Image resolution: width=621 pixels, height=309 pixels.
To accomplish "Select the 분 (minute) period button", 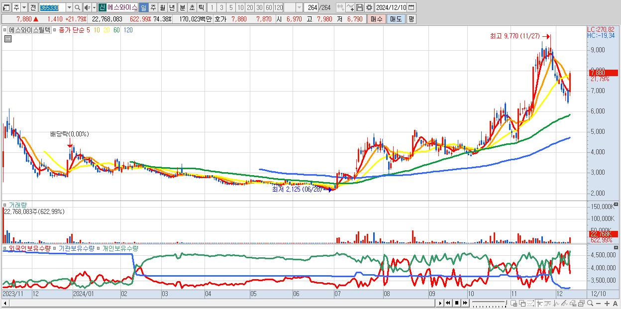I will pyautogui.click(x=182, y=7).
